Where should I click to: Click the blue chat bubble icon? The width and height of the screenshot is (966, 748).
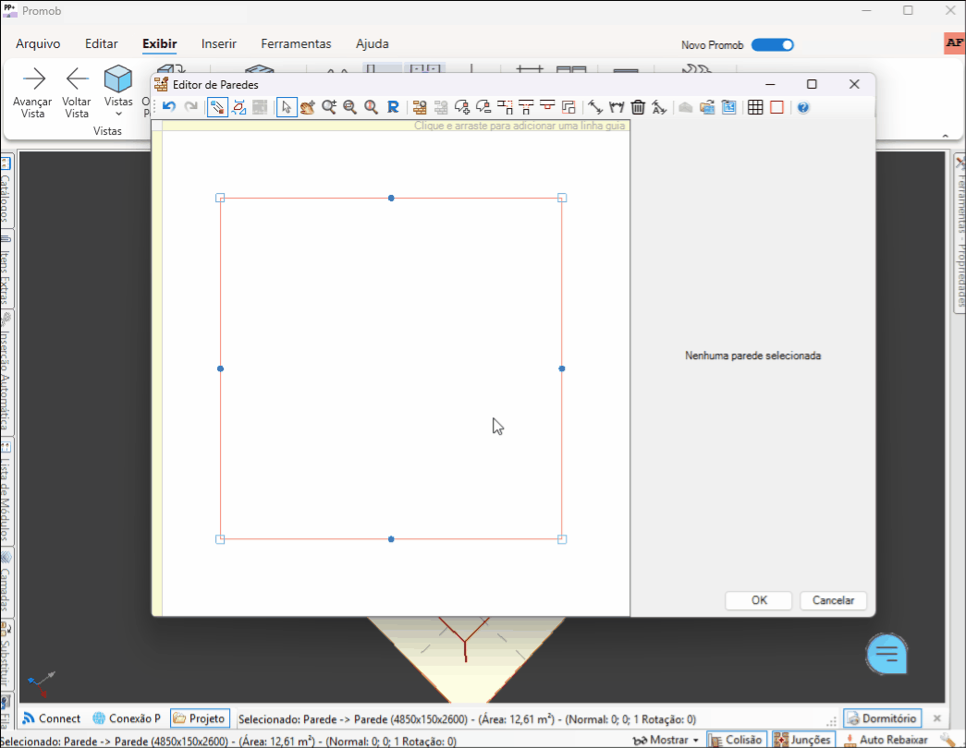click(887, 654)
